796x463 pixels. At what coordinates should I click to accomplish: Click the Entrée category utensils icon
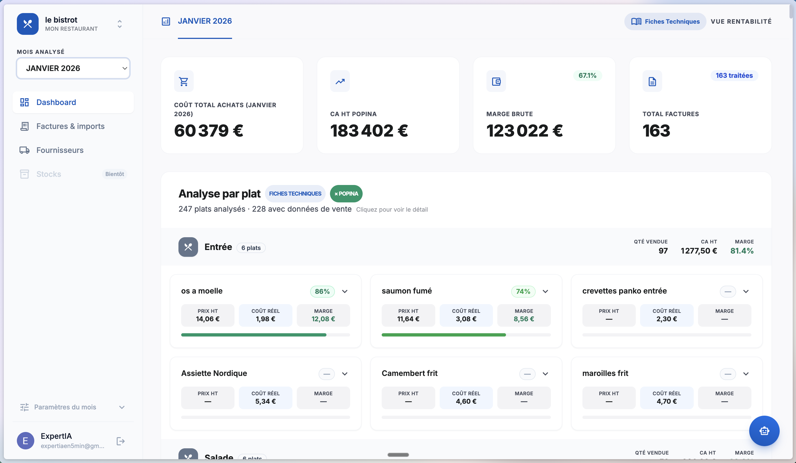[x=188, y=247]
